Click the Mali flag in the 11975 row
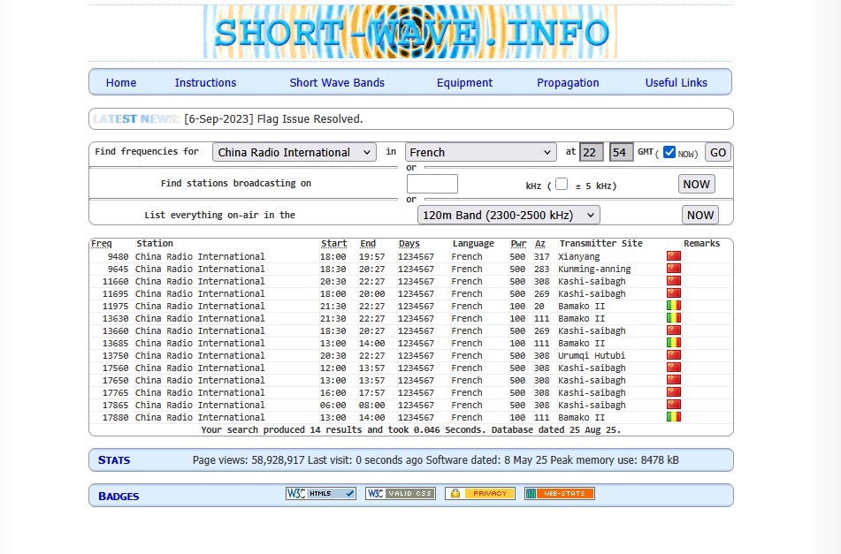The width and height of the screenshot is (841, 554). [x=674, y=306]
